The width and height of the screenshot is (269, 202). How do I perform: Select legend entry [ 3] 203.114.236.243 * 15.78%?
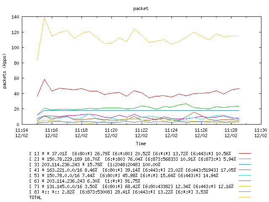point(95,165)
